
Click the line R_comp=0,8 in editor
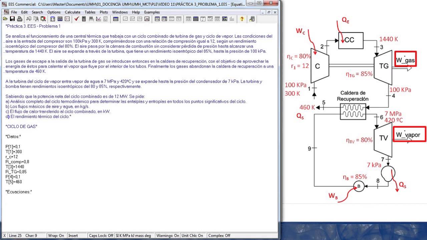tap(17, 162)
